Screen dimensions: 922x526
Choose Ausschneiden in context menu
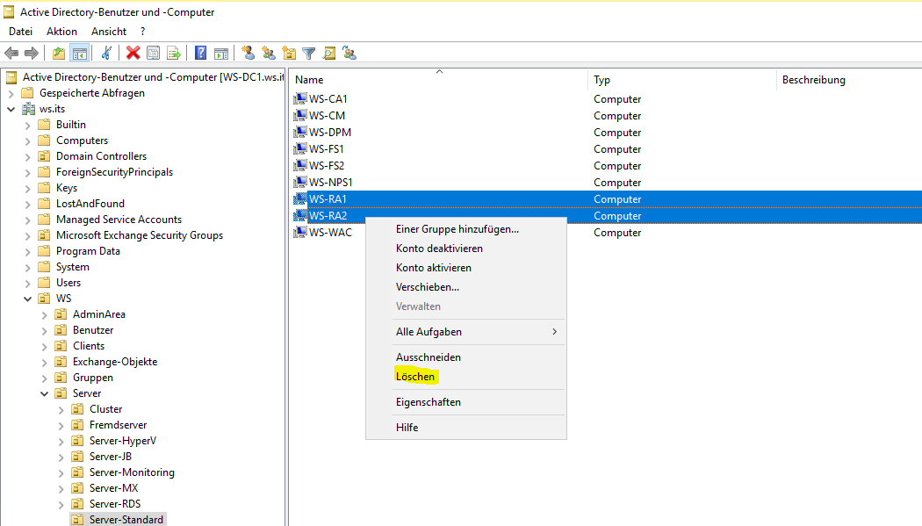[429, 357]
